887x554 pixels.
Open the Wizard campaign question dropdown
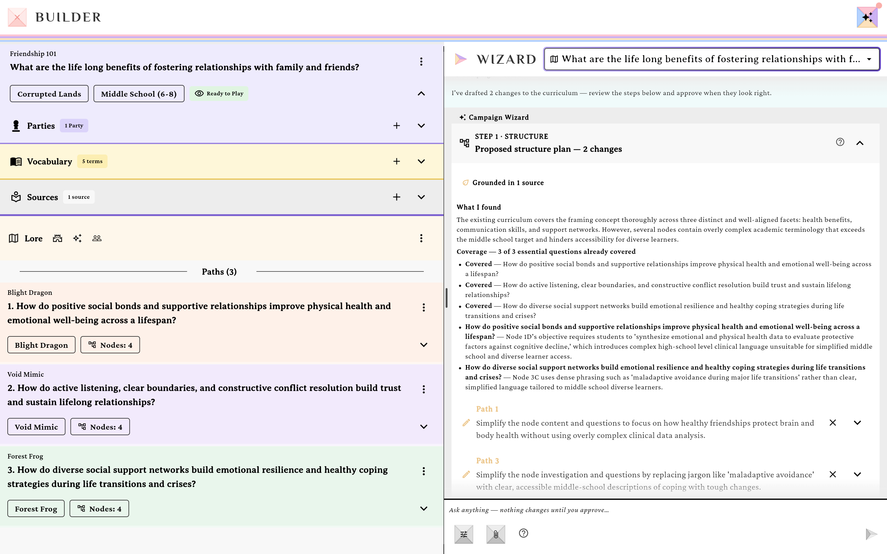click(x=712, y=59)
